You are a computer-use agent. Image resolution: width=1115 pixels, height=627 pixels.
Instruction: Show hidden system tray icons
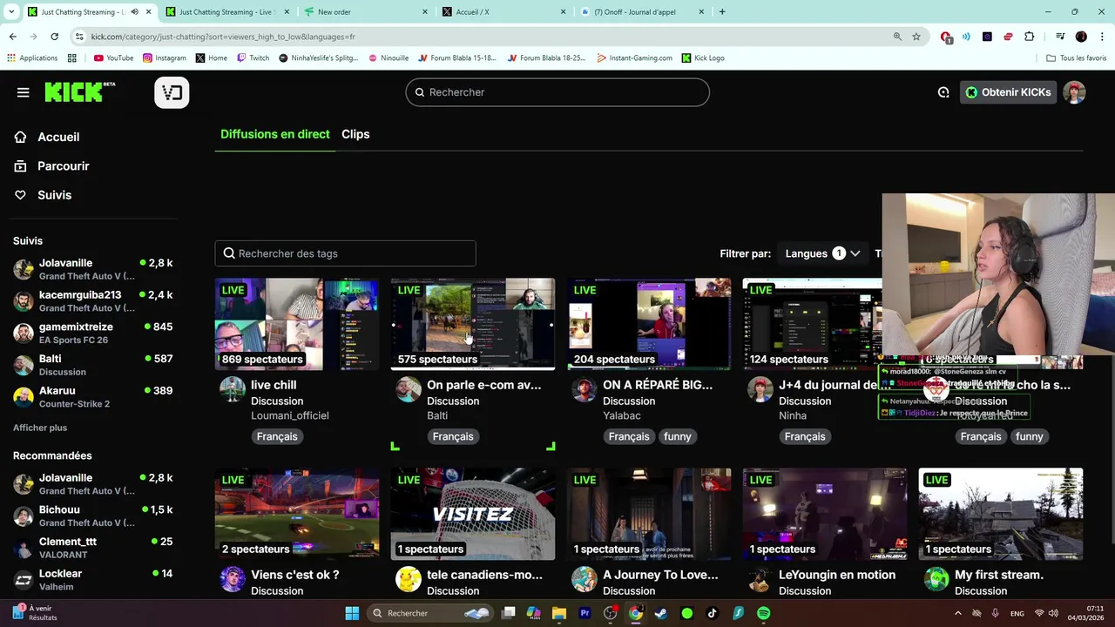(x=957, y=613)
